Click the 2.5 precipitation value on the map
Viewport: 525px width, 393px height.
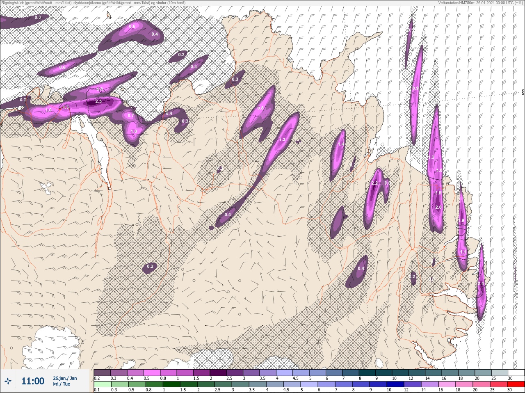tap(98, 101)
